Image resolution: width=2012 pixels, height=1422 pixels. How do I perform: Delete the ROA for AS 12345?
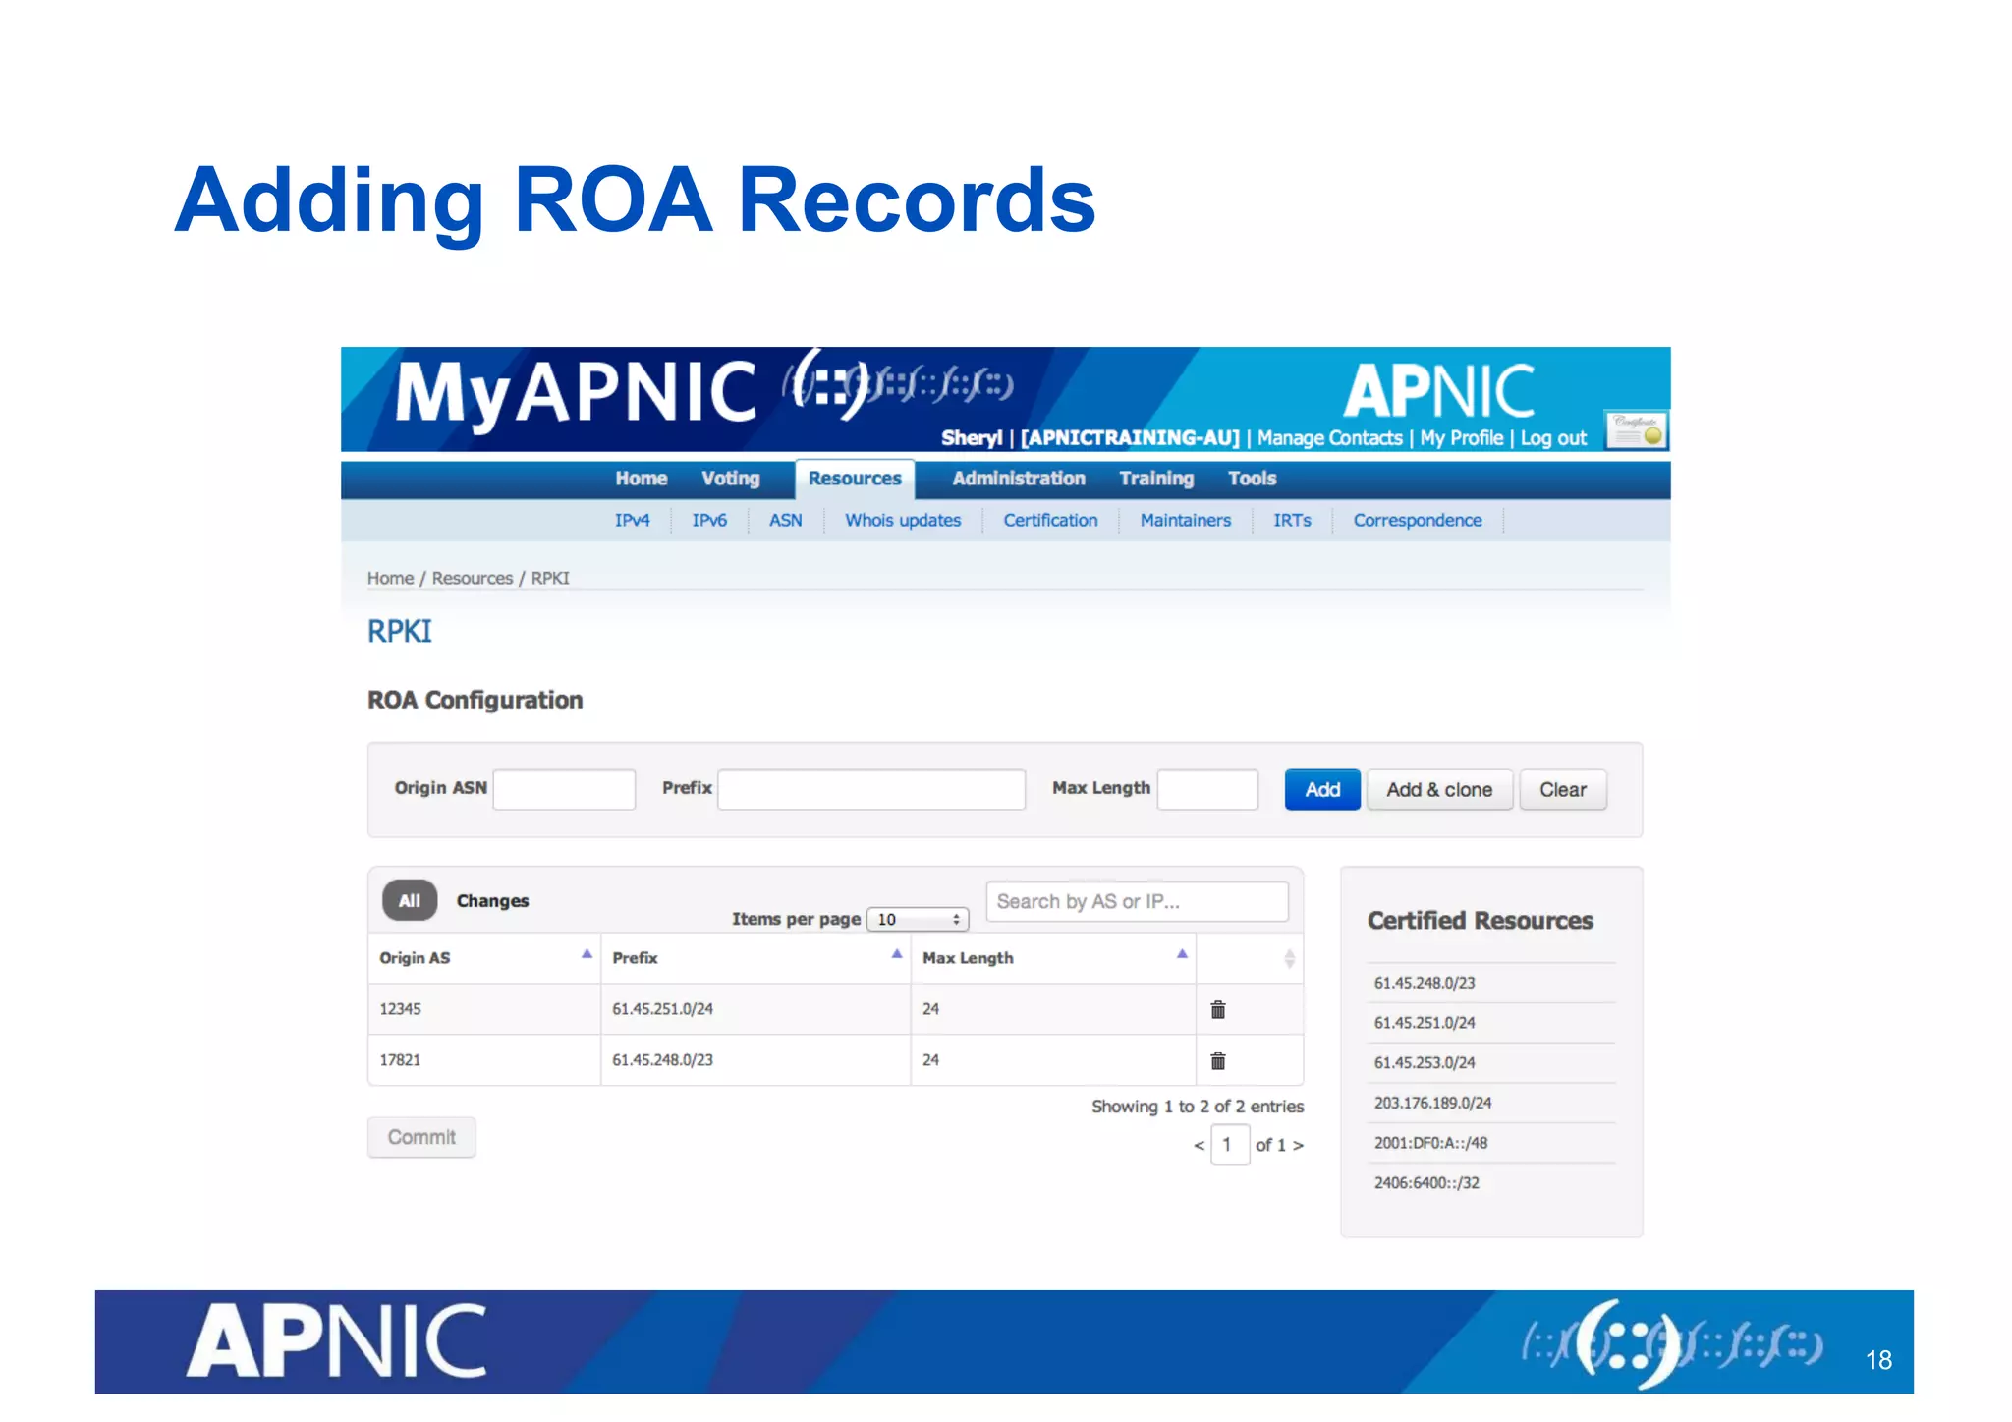coord(1217,1009)
